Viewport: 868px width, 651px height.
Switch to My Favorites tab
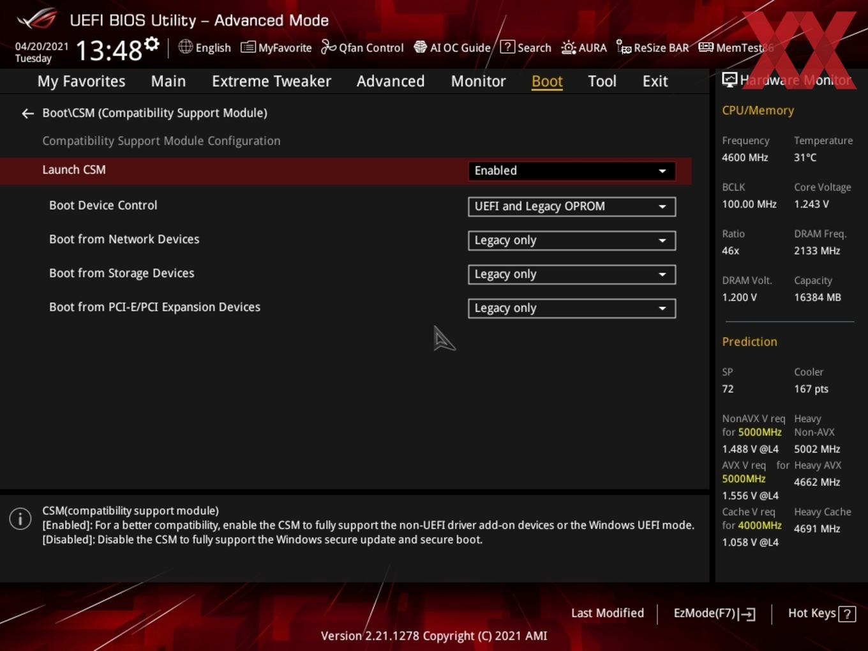pyautogui.click(x=81, y=81)
